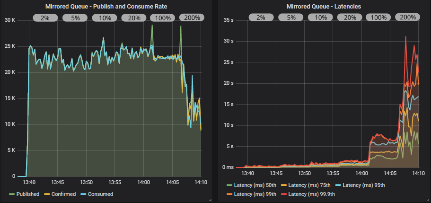431x203 pixels.
Task: Click the 200% marker in the Publish rate panel
Action: (x=192, y=18)
